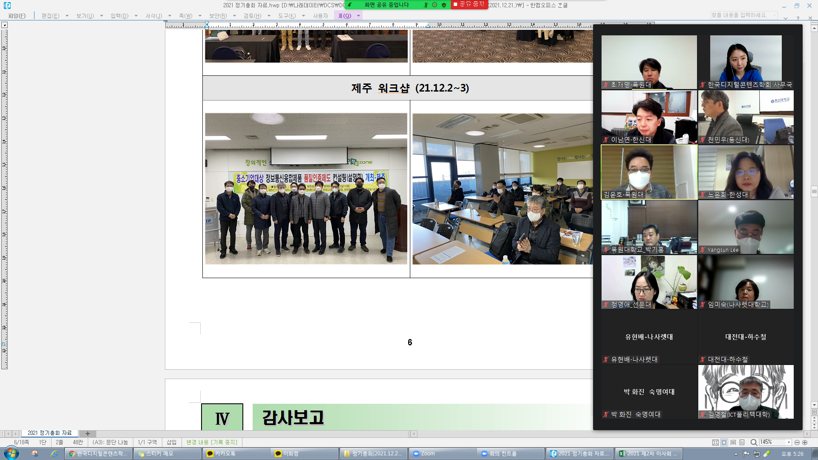This screenshot has width=818, height=460.
Task: Click the red 공유 중지 stop share button
Action: pyautogui.click(x=469, y=4)
